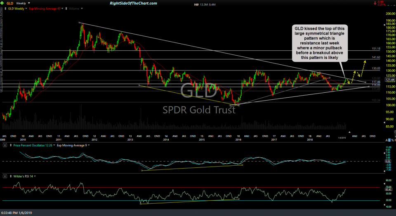Click the 2013 year label on time axis
Screen dimensions: 396x216
[130, 140]
